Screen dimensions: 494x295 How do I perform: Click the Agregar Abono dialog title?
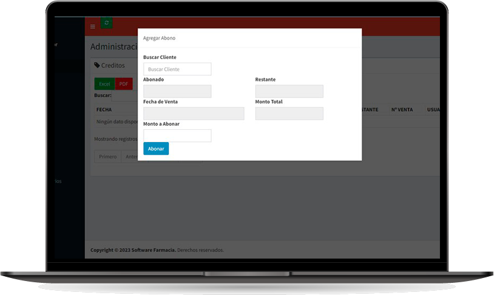[159, 38]
